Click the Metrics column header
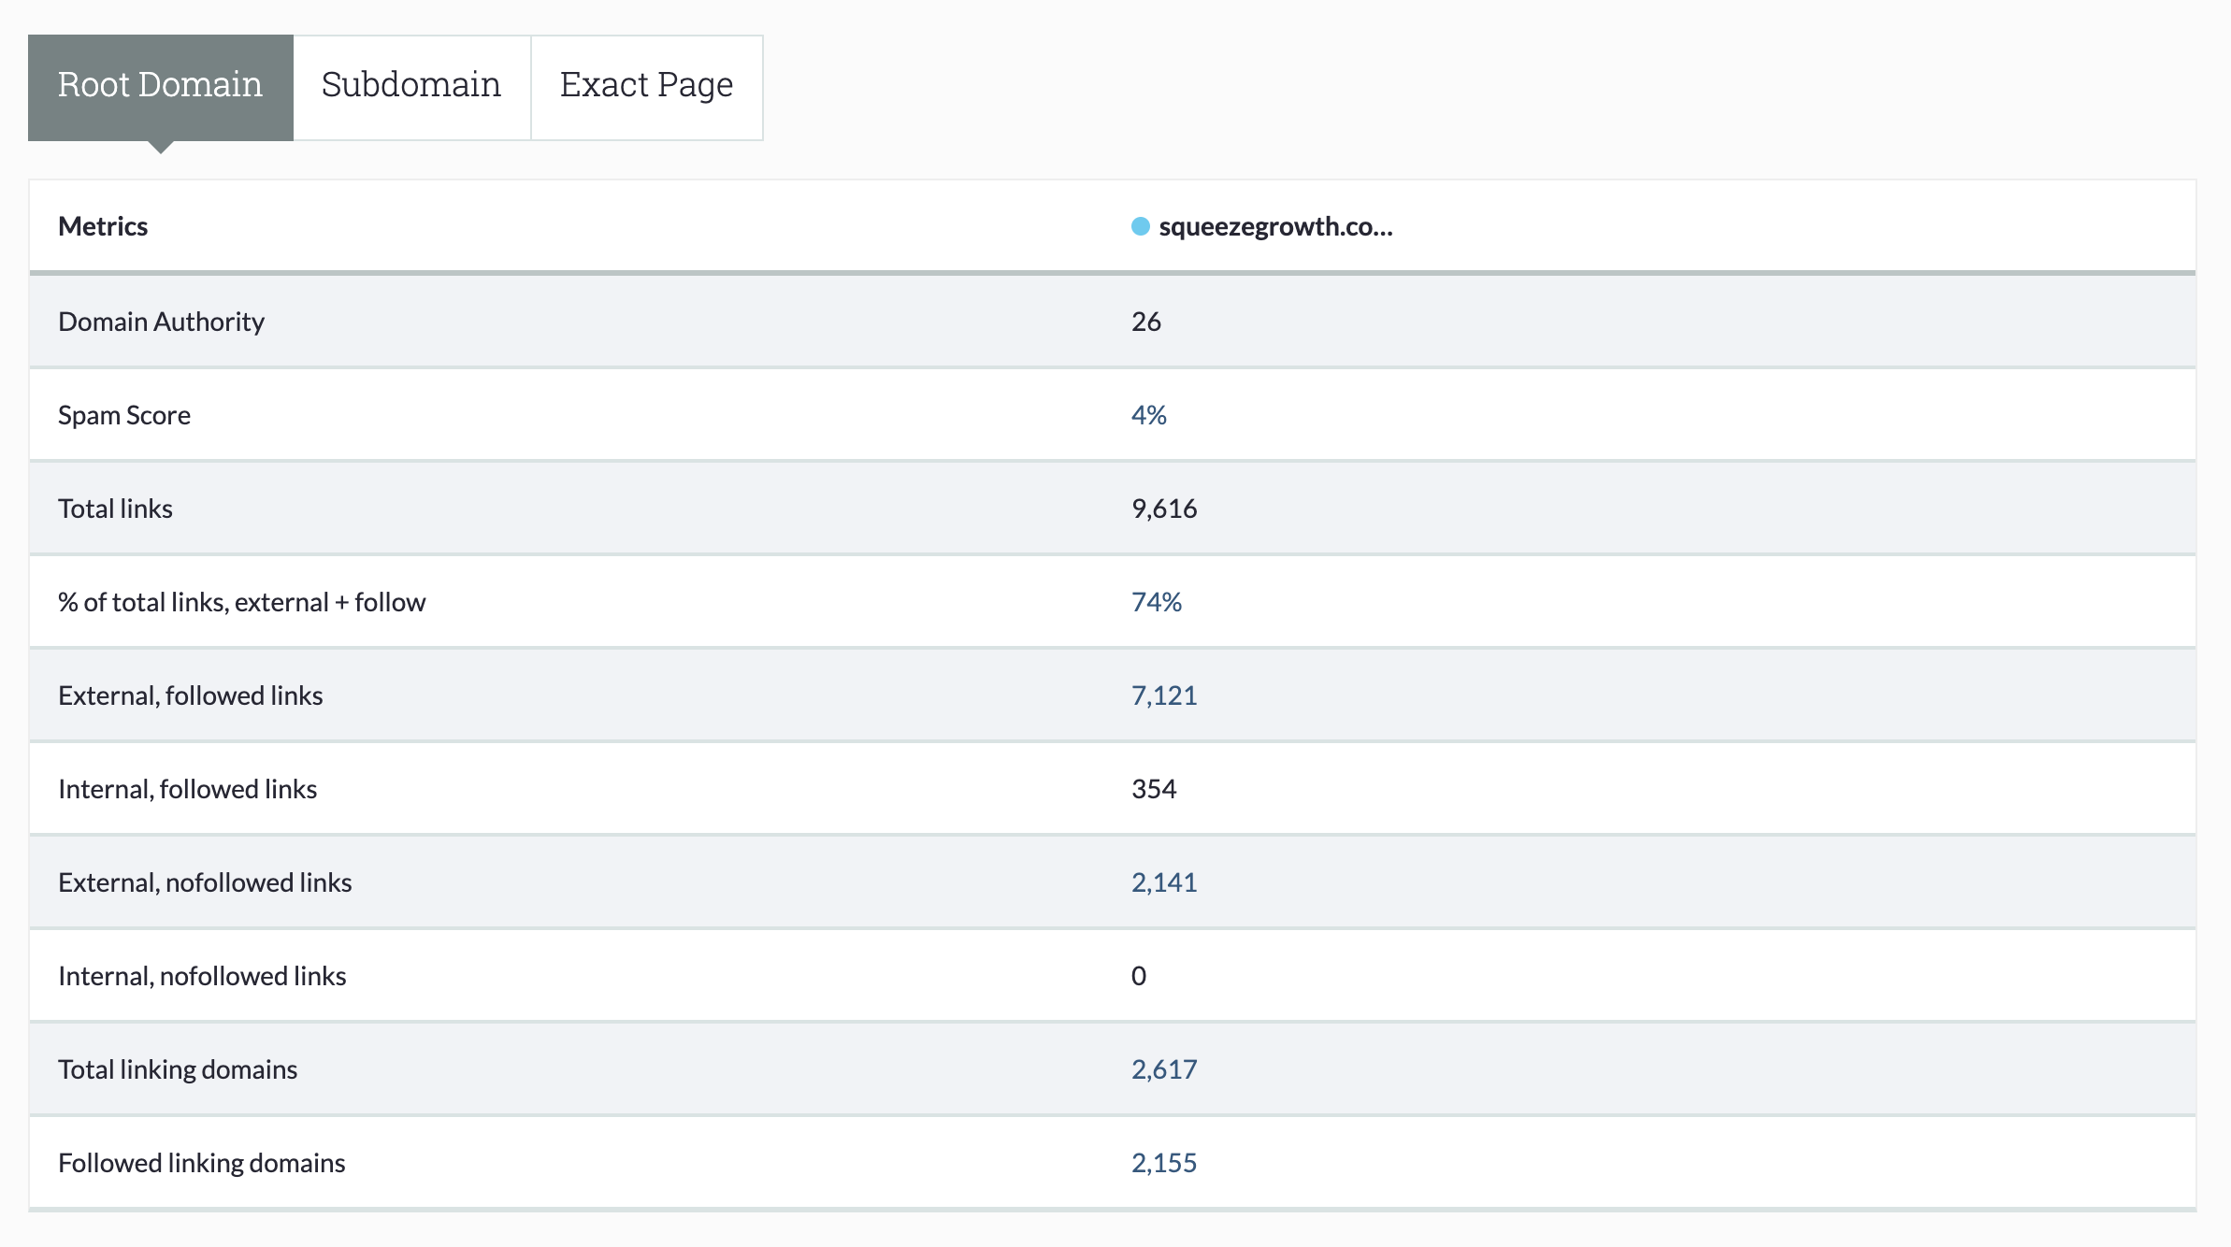The height and width of the screenshot is (1247, 2231). tap(103, 226)
